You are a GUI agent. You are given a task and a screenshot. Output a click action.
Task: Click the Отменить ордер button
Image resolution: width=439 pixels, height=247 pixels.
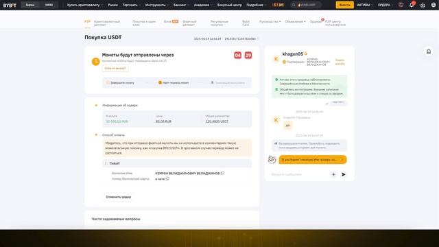[119, 197]
